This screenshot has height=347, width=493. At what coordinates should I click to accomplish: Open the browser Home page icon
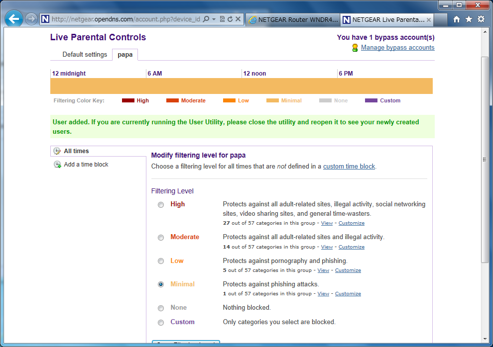[457, 19]
